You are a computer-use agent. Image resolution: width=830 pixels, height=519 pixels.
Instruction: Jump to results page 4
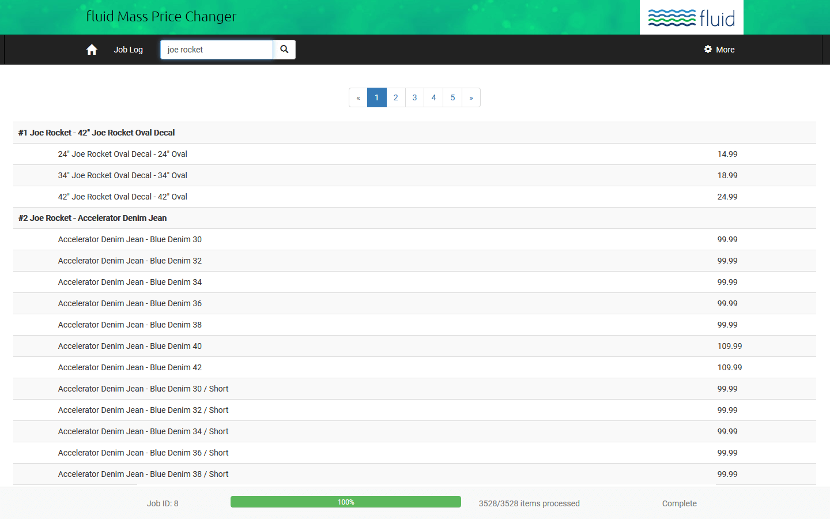[433, 97]
